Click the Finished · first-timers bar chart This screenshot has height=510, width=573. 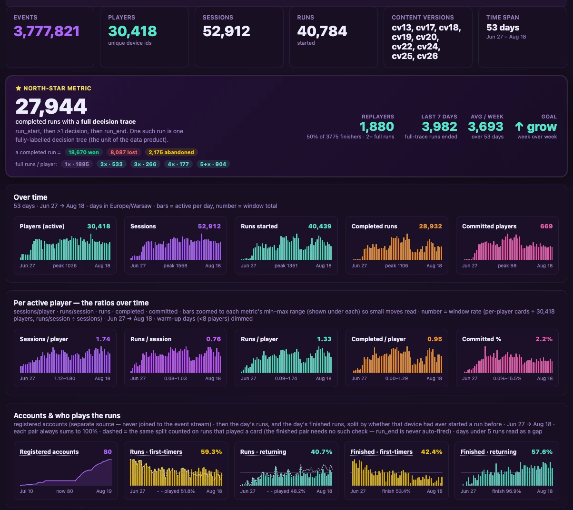tap(396, 472)
